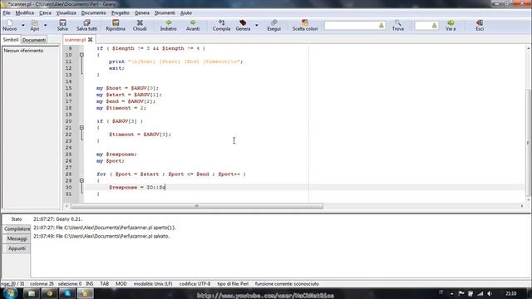Click line 18 'my $timeout = 2;'
This screenshot has width=532, height=299.
(121, 108)
